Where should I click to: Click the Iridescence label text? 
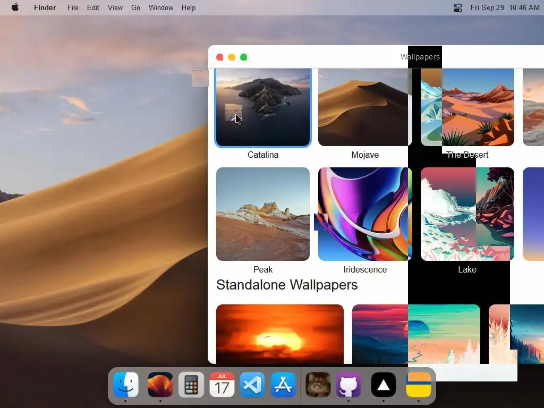(x=365, y=269)
